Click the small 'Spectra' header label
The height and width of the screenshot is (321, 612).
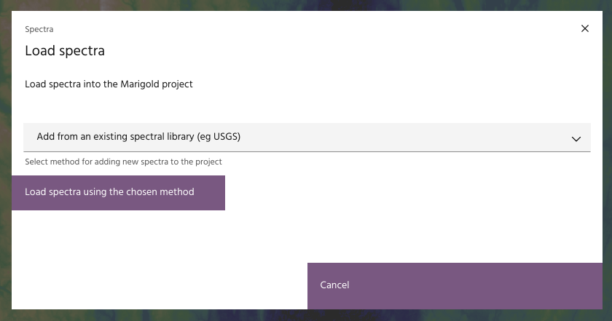(x=39, y=30)
